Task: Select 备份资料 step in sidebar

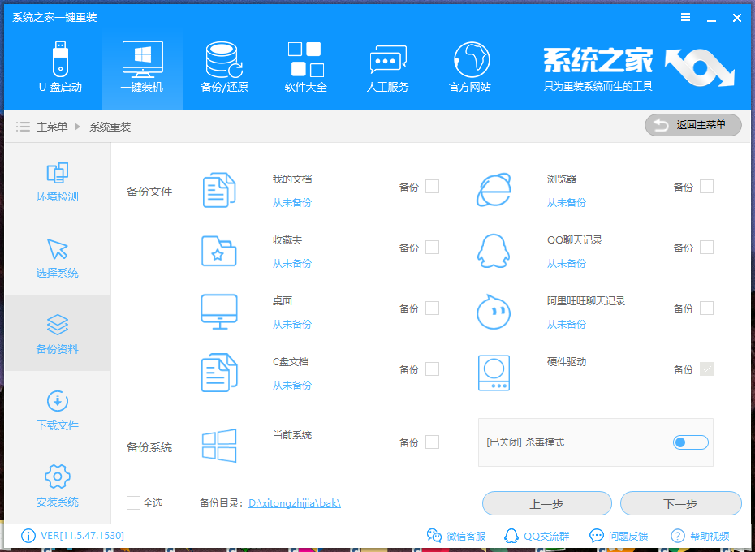Action: click(58, 334)
